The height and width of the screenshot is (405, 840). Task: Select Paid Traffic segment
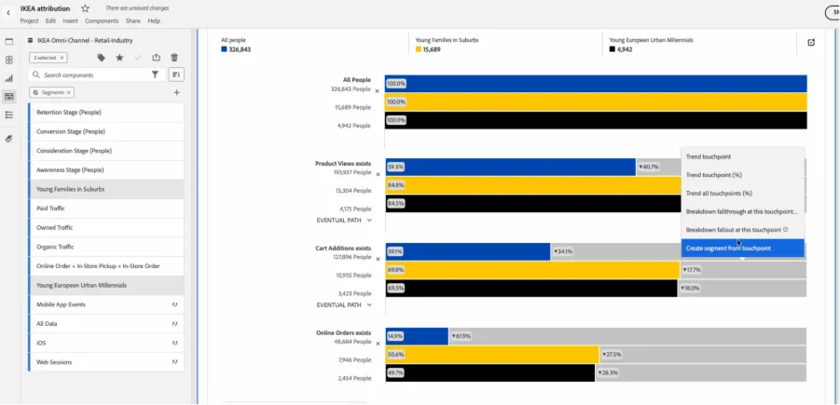[x=106, y=209]
